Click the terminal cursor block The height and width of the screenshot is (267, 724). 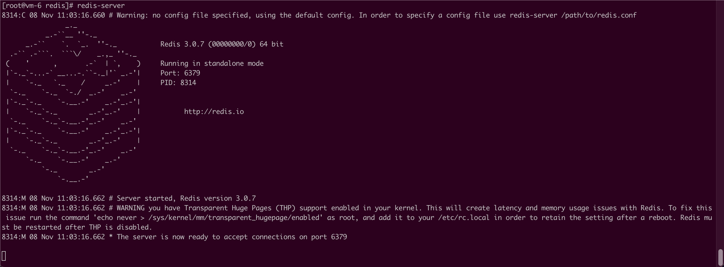point(4,256)
